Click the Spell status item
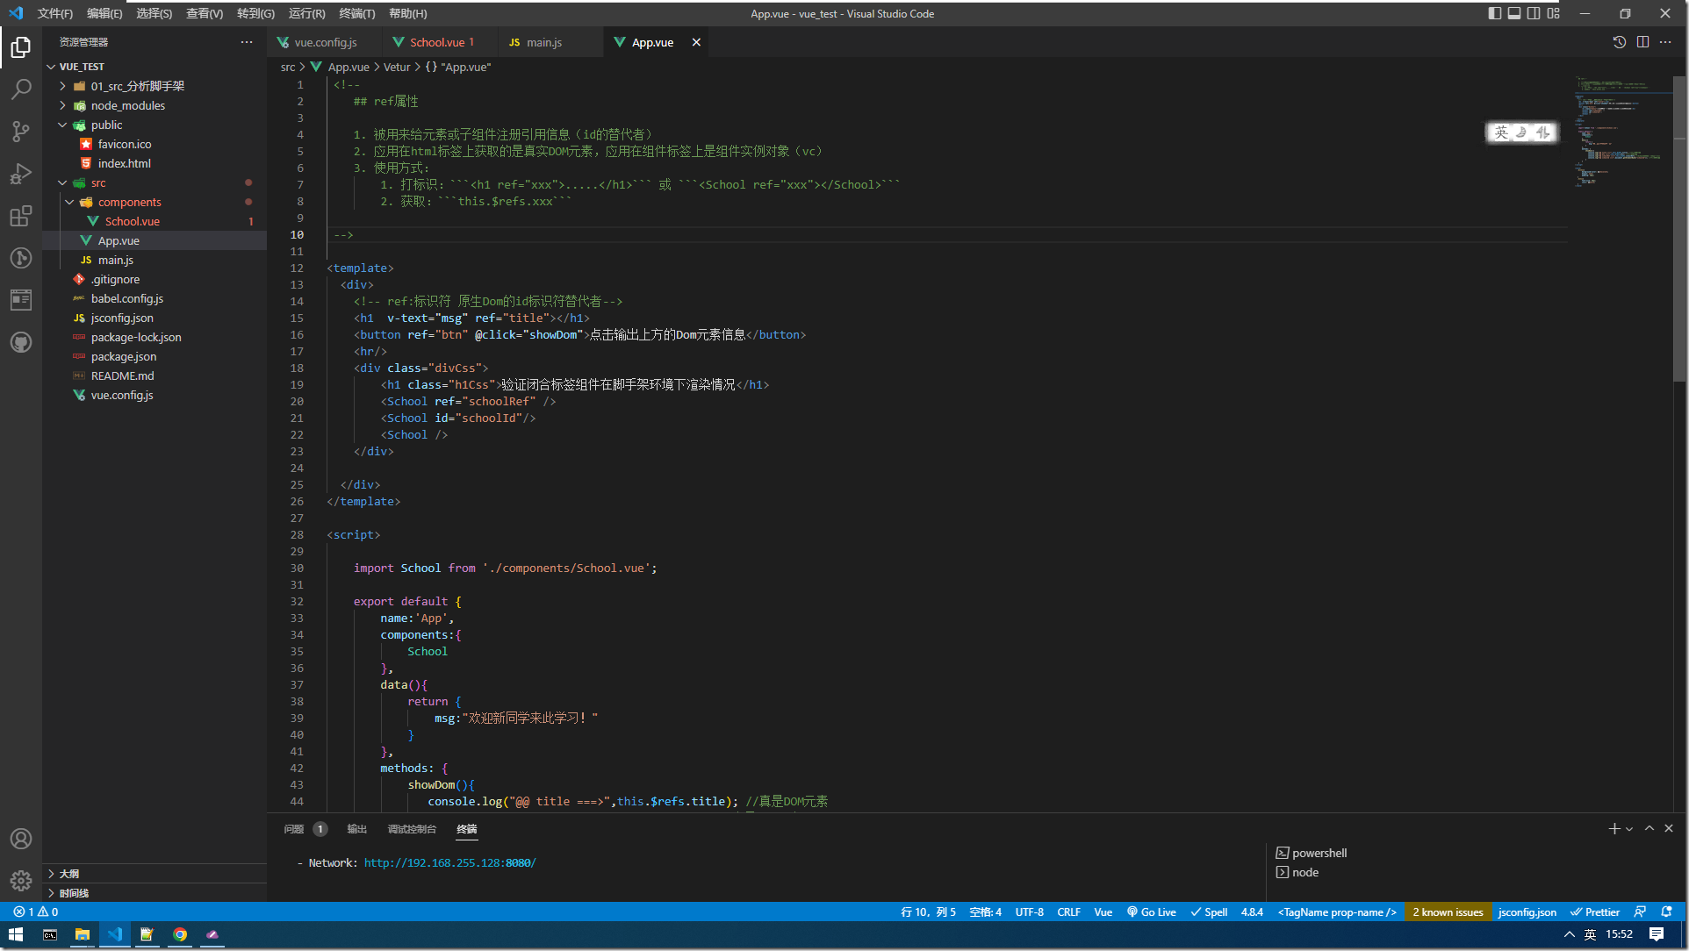1689x951 pixels. coord(1209,912)
